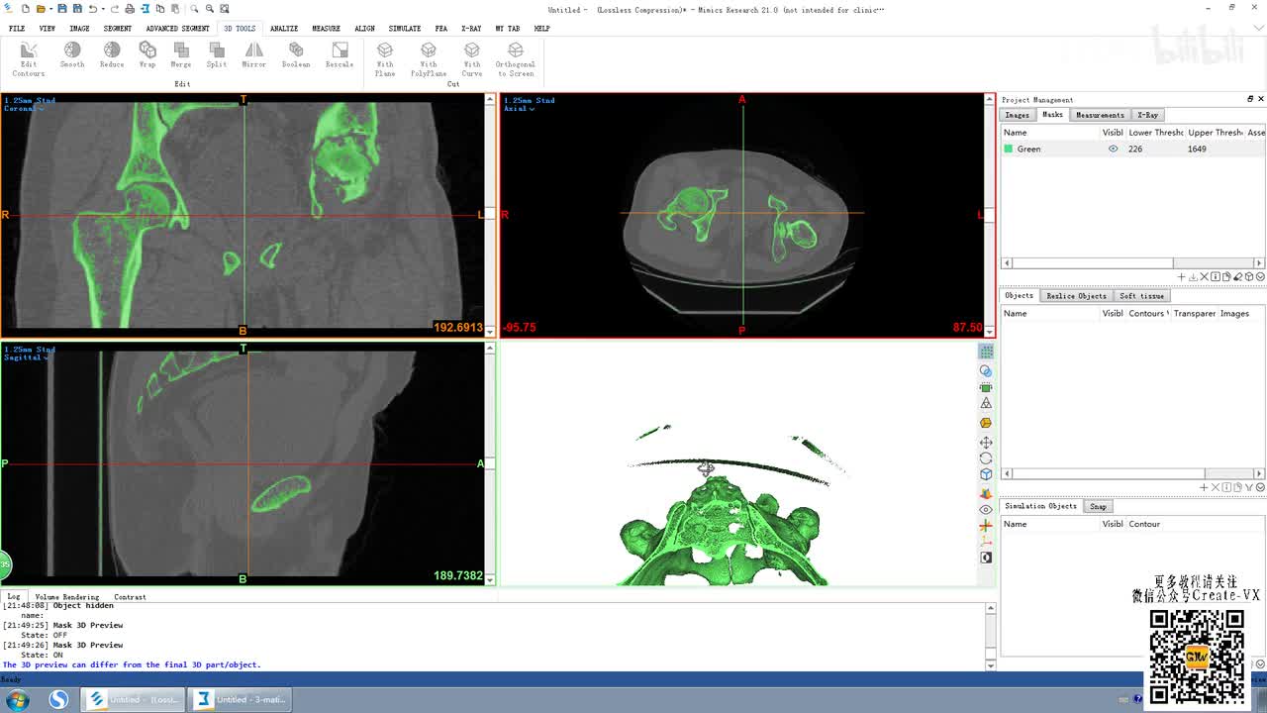Expand the Objects list options chevron
Screen dimensions: 1267x713
(1260, 487)
